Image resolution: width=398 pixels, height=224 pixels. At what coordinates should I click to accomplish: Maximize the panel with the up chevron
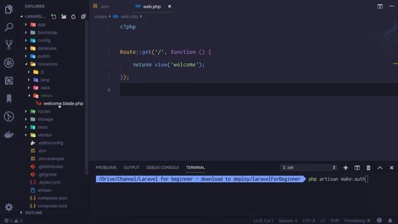coord(380,167)
